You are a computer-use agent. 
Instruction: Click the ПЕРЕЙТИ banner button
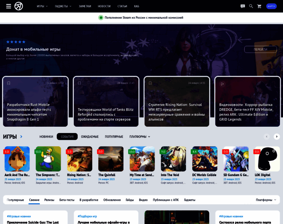tap(260, 49)
